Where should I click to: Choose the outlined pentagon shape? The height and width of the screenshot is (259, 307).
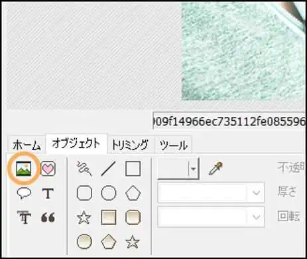pyautogui.click(x=133, y=193)
